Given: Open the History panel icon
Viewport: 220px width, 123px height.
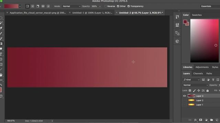Looking at the screenshot, I should (177, 17).
